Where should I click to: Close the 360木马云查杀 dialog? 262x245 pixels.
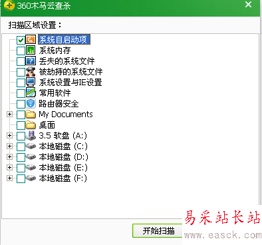pos(248,5)
